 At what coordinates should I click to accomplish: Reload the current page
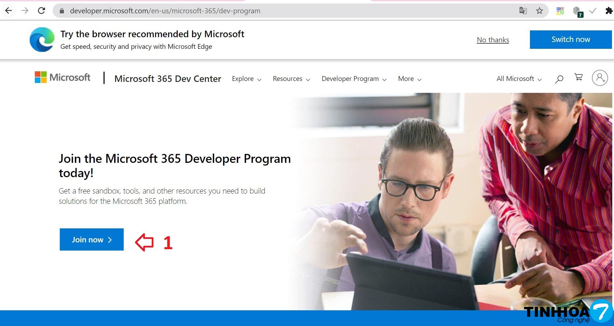coord(41,11)
